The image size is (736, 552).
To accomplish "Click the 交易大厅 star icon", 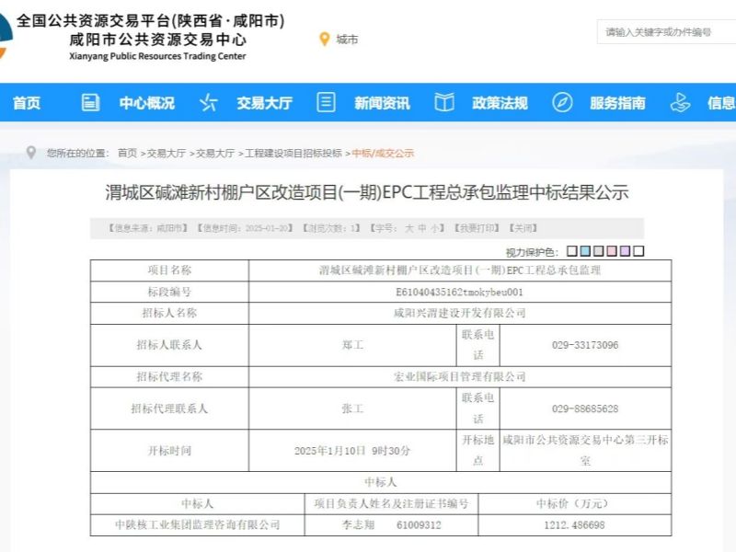I will coord(209,103).
